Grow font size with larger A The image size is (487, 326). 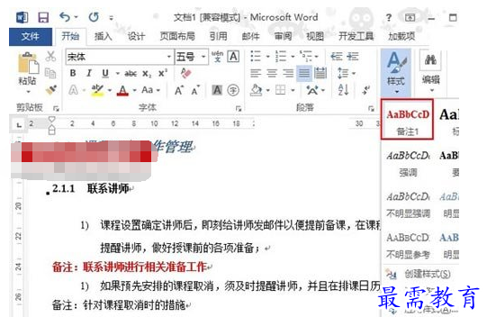click(179, 90)
